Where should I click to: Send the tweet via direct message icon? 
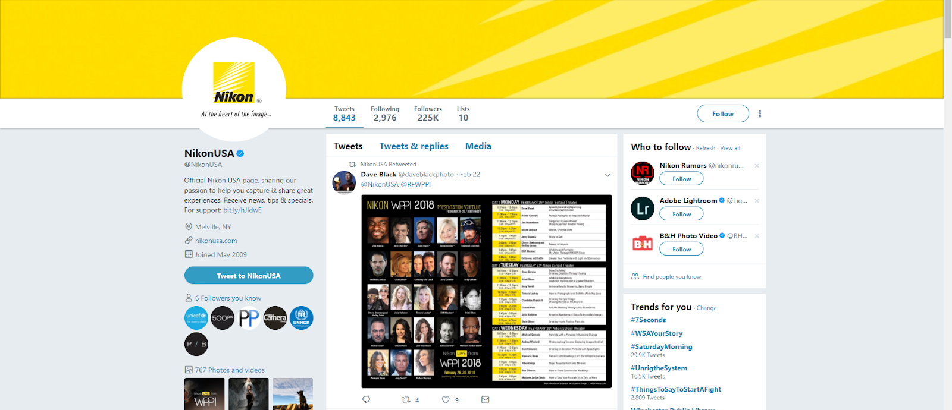click(485, 400)
